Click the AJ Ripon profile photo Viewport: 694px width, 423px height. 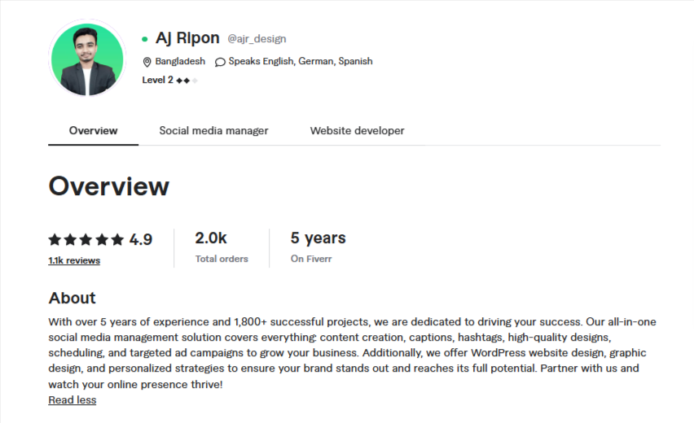(x=87, y=59)
